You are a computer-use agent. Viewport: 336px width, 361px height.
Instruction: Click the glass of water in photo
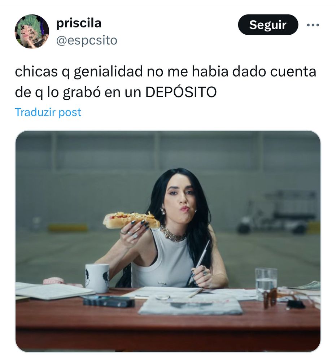(x=266, y=283)
